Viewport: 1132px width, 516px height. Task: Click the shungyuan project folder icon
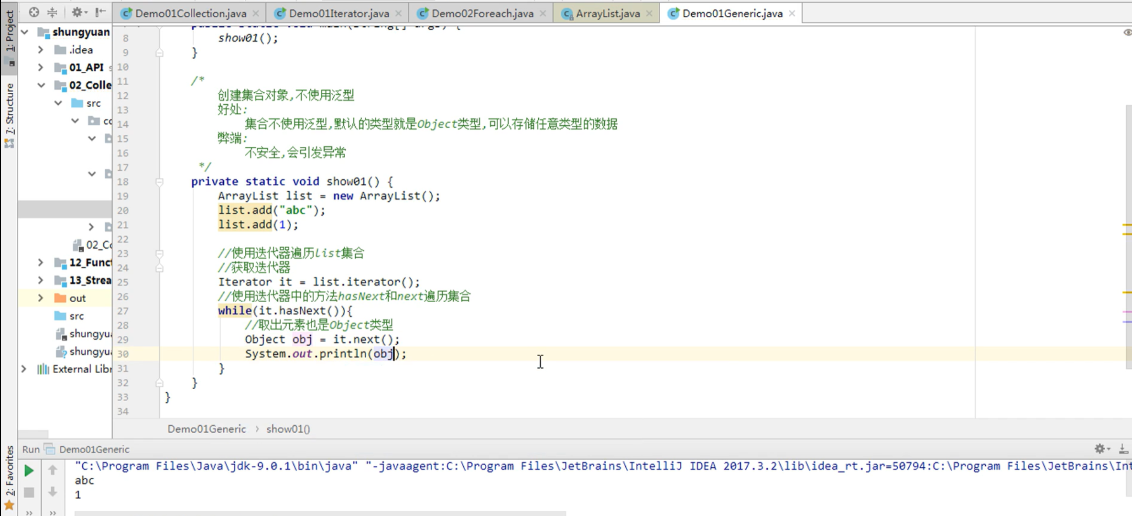pos(44,32)
